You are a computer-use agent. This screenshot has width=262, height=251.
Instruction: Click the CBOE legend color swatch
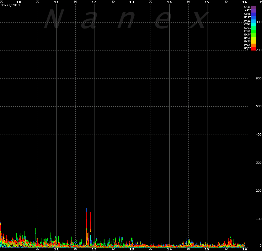click(x=253, y=14)
